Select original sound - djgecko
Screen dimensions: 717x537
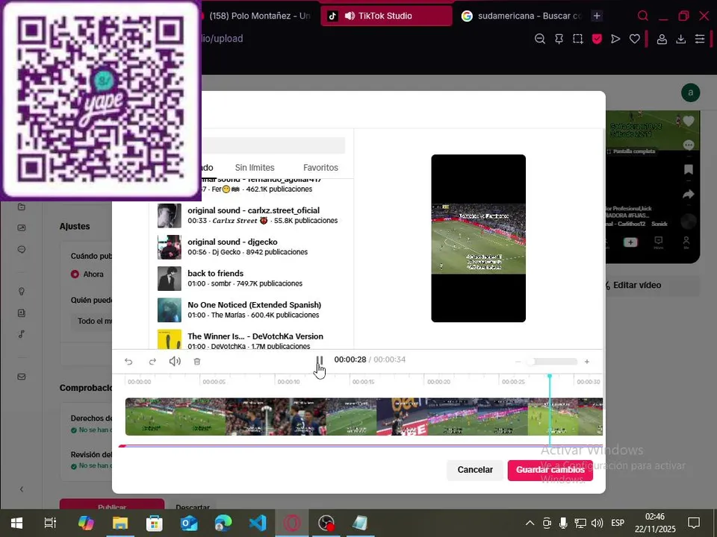251,247
